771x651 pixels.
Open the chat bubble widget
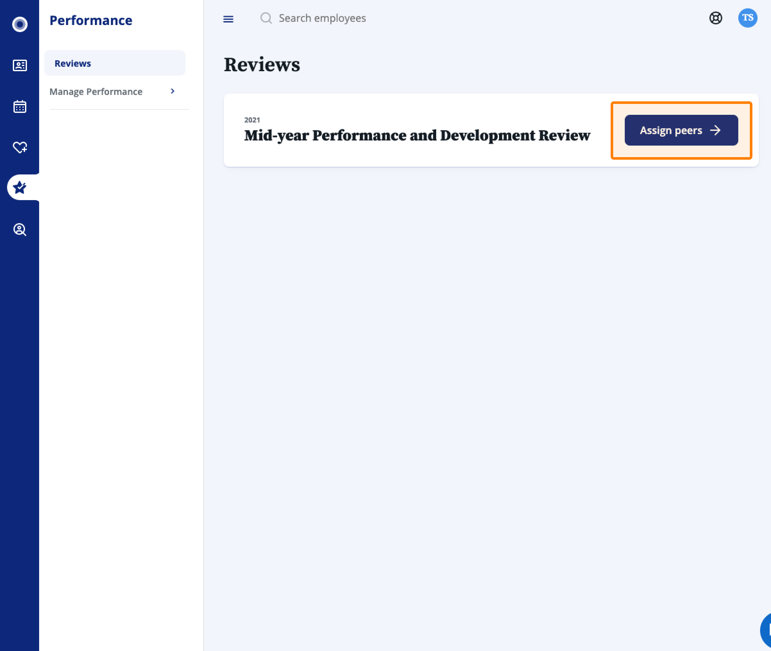pos(765,631)
